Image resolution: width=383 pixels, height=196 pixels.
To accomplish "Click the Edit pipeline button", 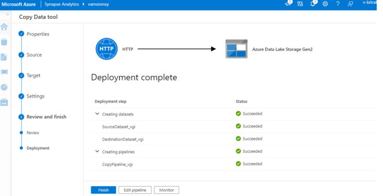I will click(135, 190).
